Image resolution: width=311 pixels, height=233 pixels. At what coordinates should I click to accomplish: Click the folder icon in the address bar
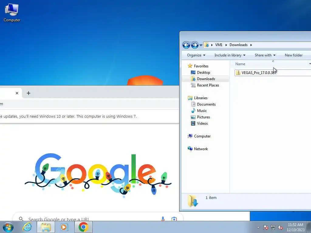click(207, 45)
